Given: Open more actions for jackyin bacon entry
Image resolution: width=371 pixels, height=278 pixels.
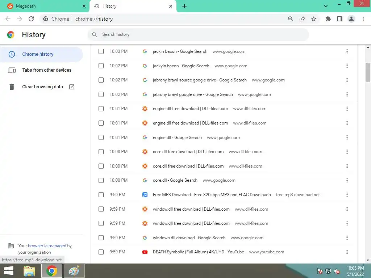Looking at the screenshot, I should coord(347,66).
